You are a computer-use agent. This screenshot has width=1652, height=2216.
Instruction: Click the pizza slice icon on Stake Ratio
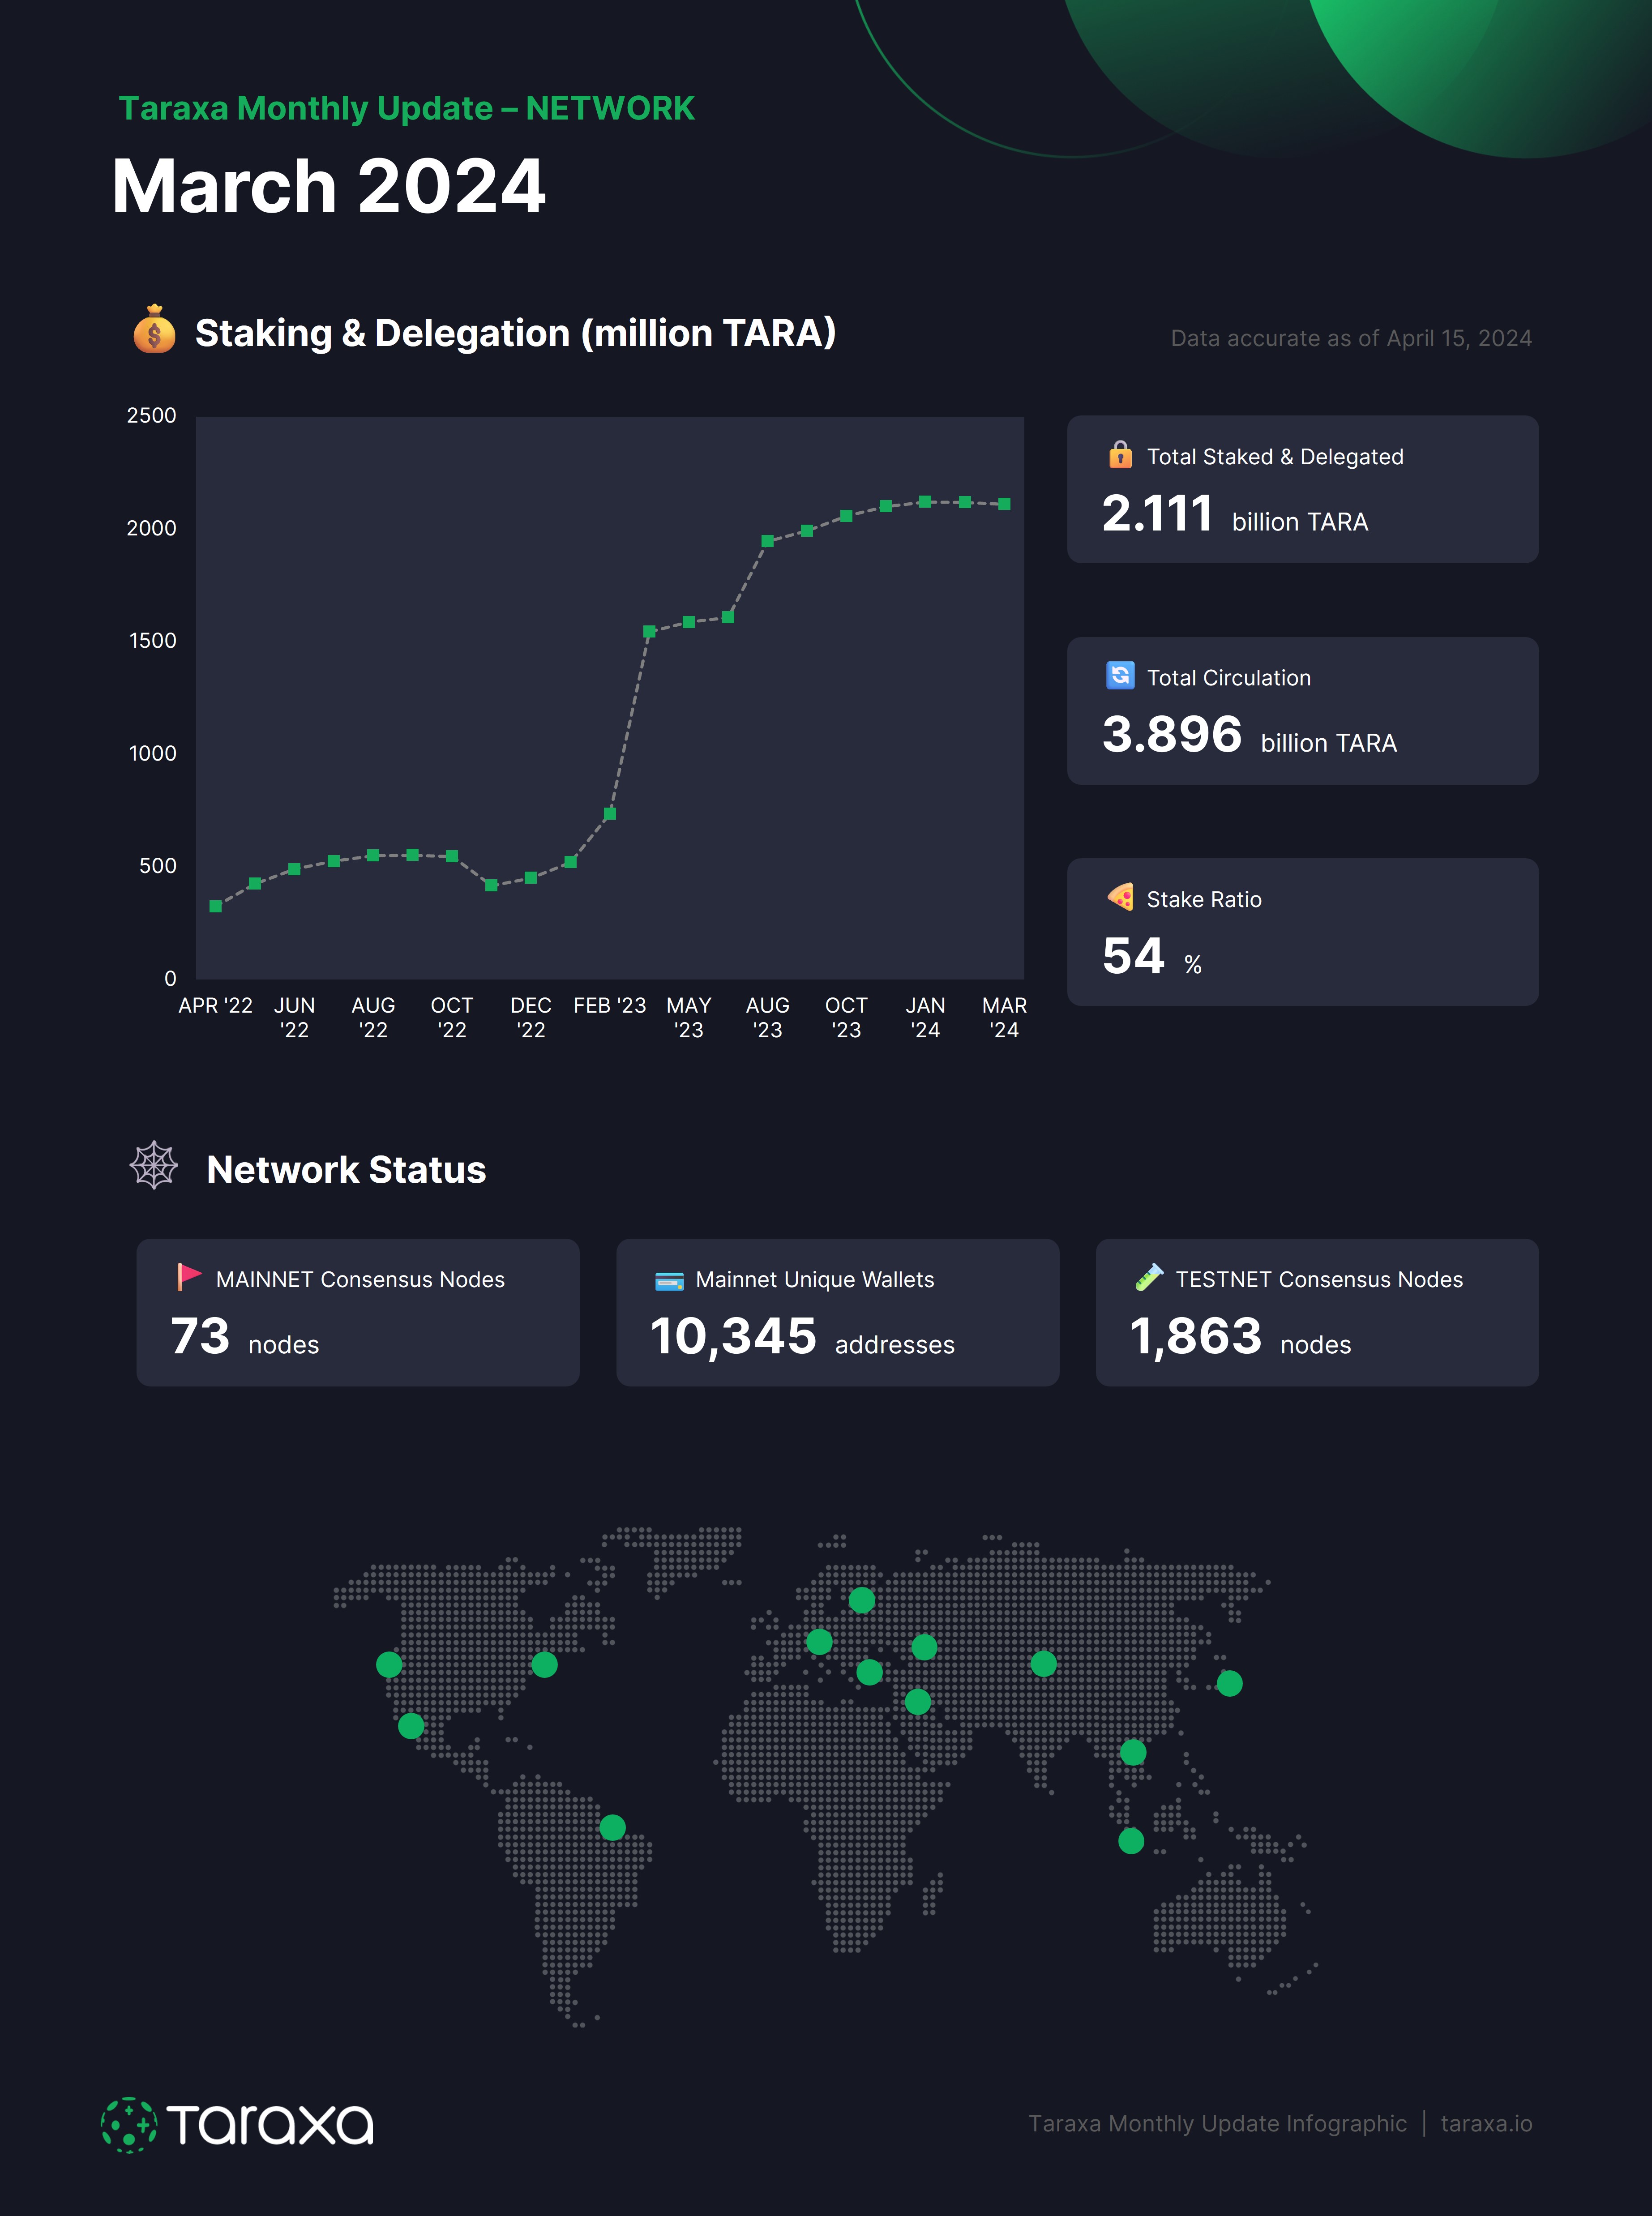point(1120,897)
